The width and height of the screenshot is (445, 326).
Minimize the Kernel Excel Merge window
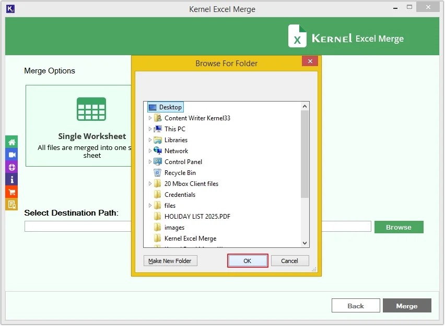pos(395,8)
